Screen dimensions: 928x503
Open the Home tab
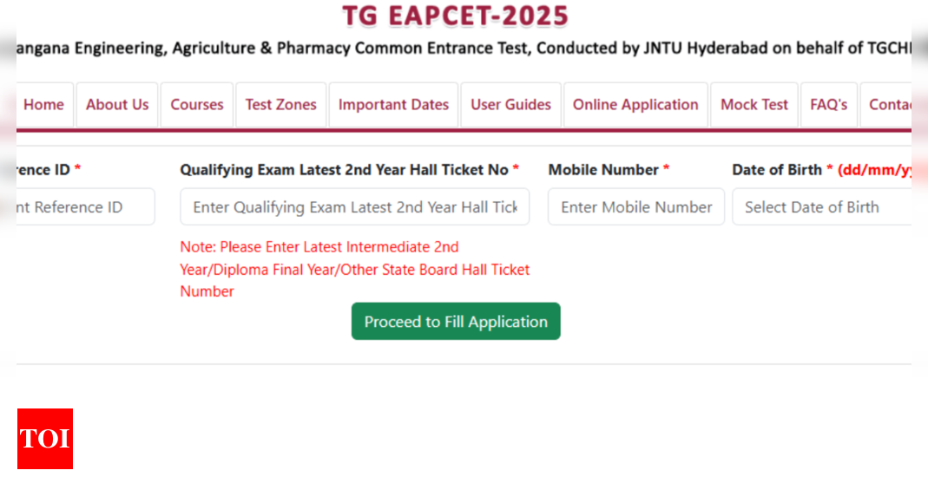(44, 105)
